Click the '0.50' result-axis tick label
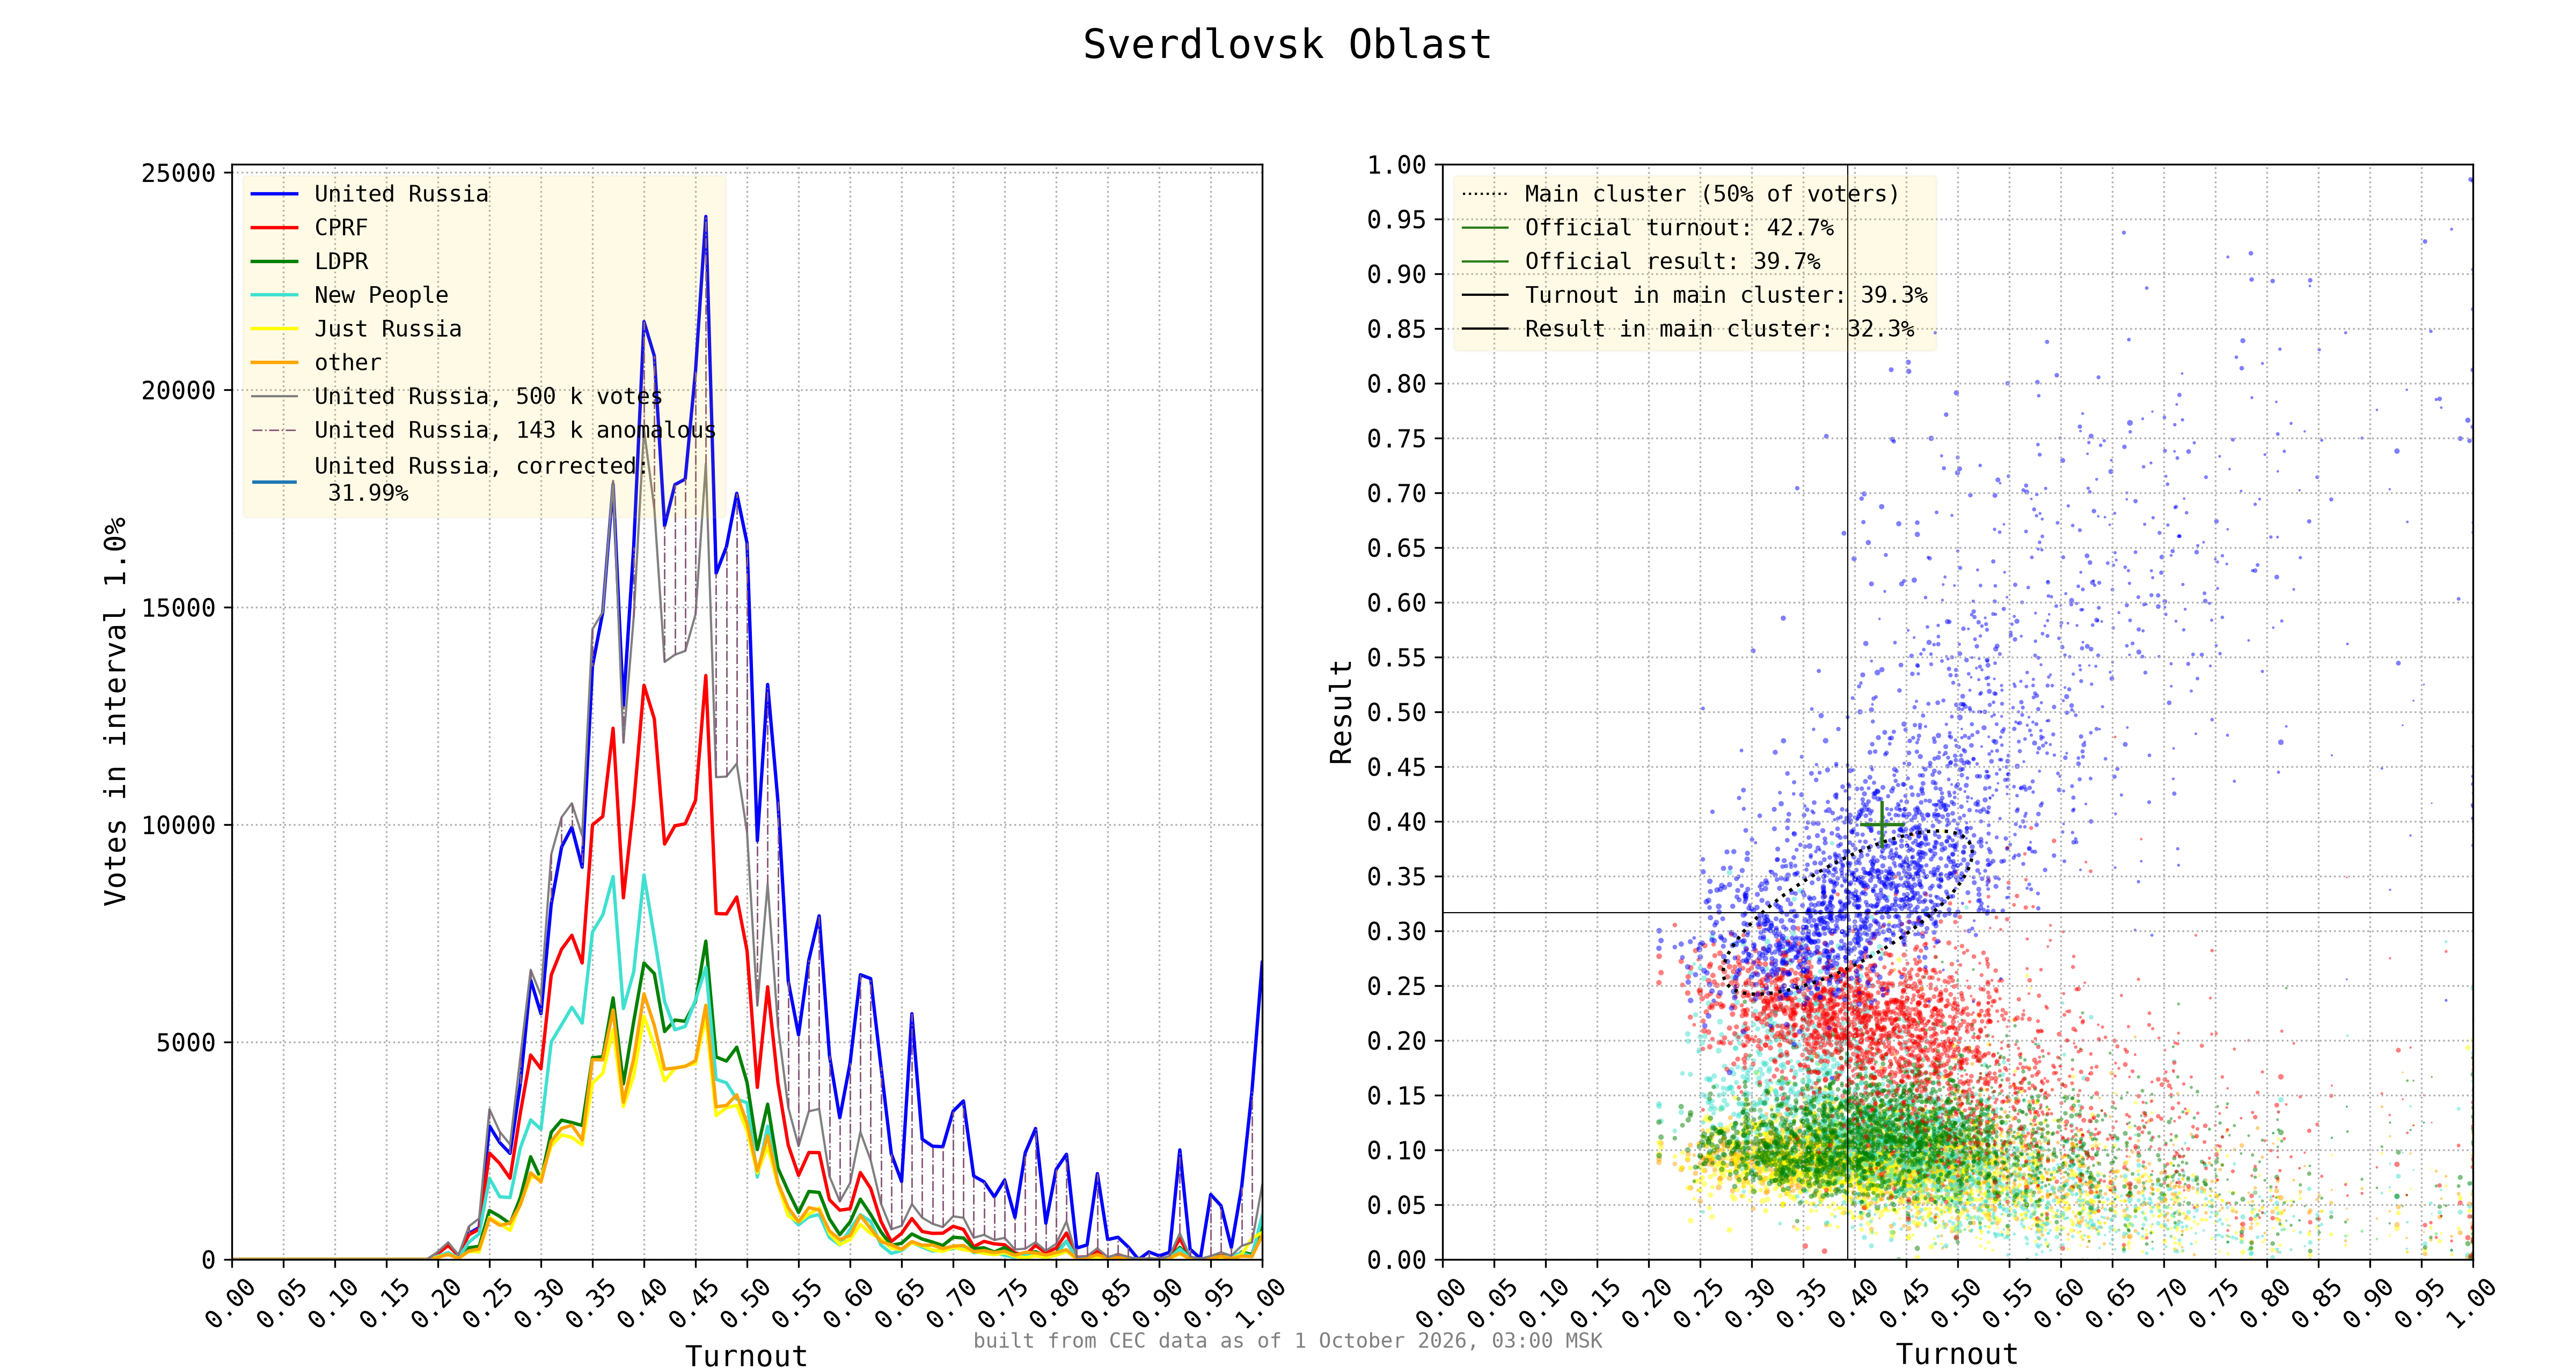This screenshot has width=2576, height=1369. [x=1396, y=711]
